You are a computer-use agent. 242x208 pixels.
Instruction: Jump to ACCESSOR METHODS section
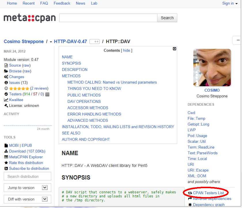tap(88, 108)
